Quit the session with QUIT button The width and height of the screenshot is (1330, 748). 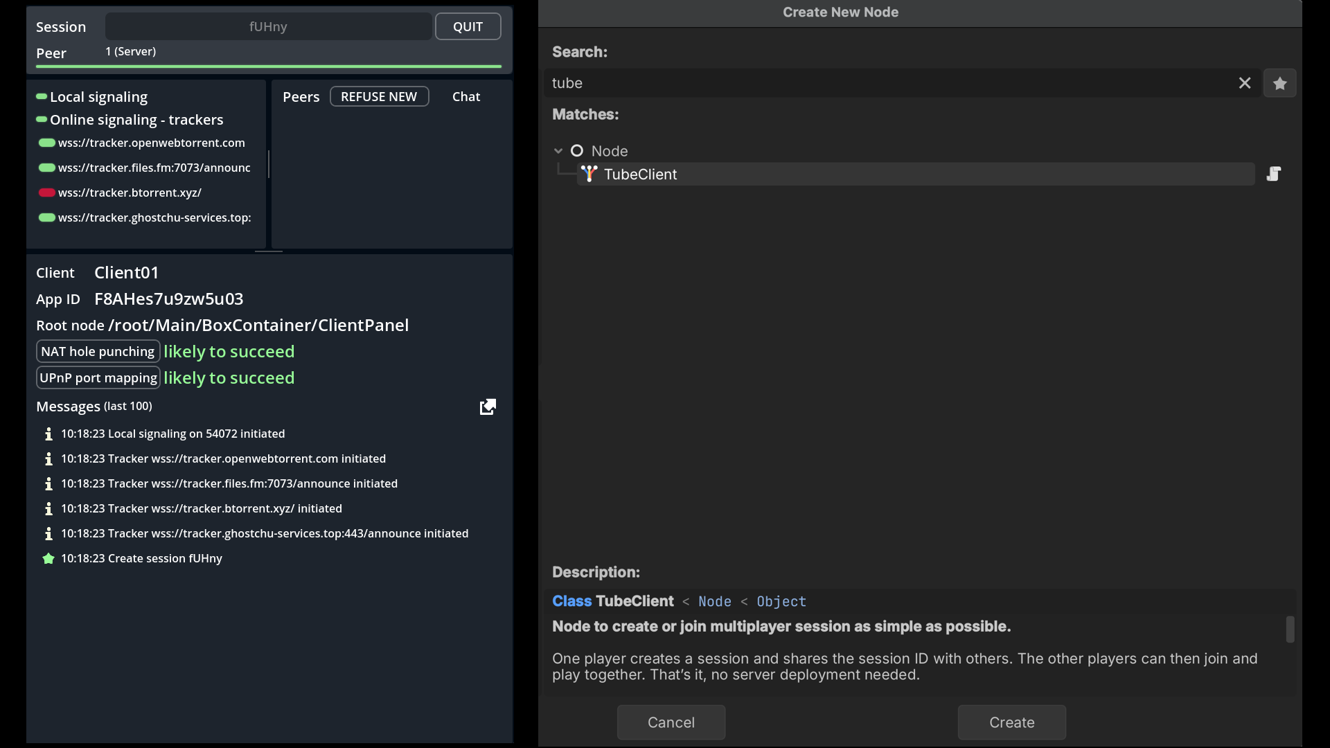click(468, 26)
